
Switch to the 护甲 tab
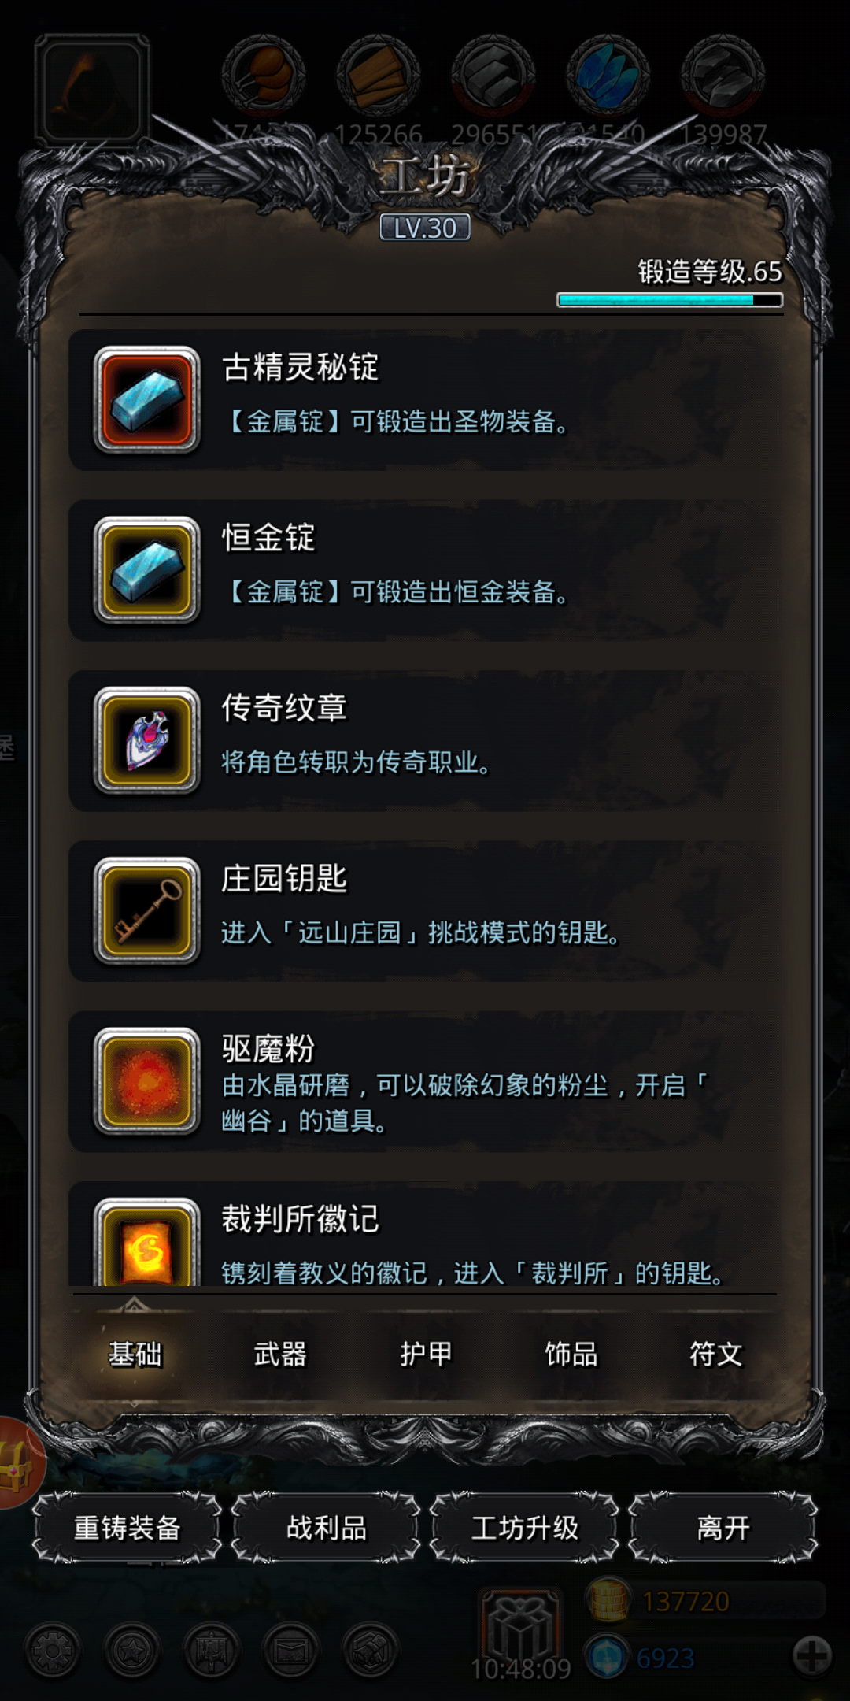[426, 1354]
